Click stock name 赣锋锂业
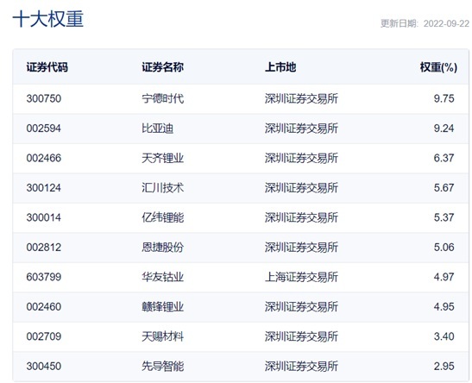Viewport: 472px width, 383px height. [x=162, y=306]
